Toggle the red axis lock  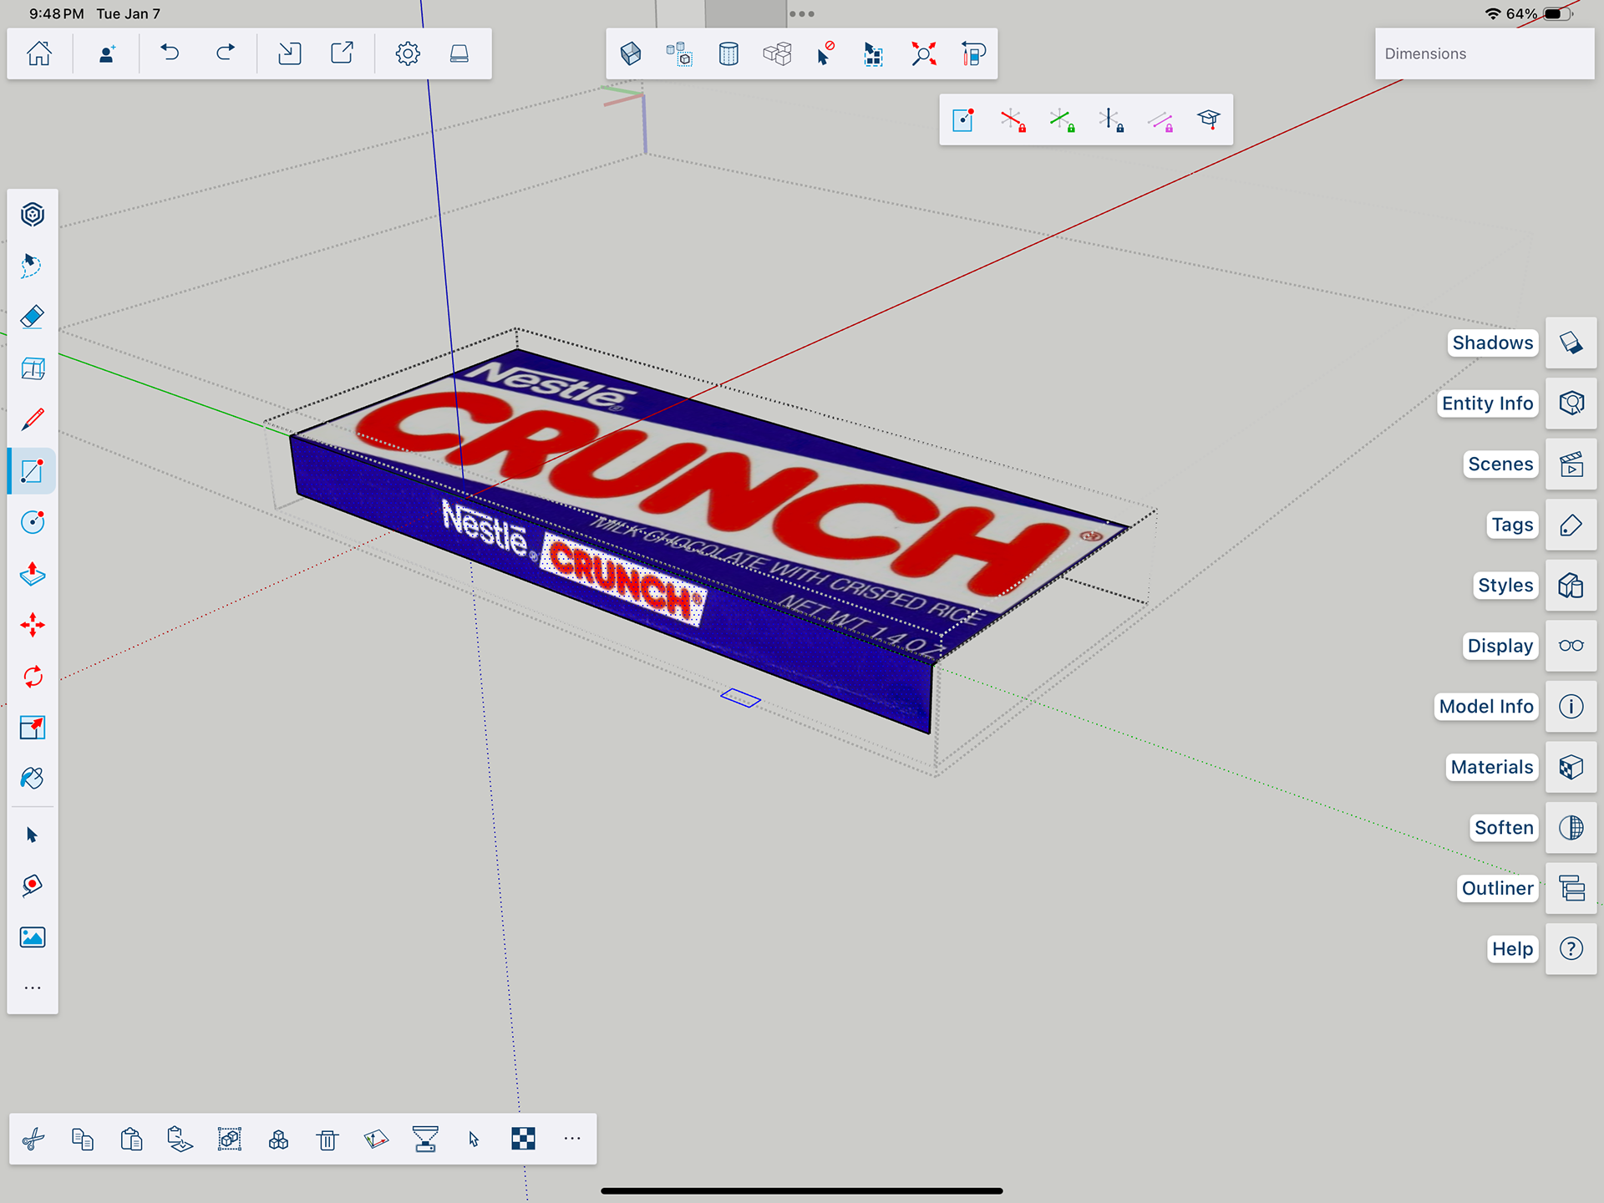[1013, 120]
